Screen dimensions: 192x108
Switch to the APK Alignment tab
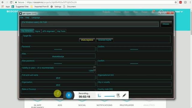[49, 31]
